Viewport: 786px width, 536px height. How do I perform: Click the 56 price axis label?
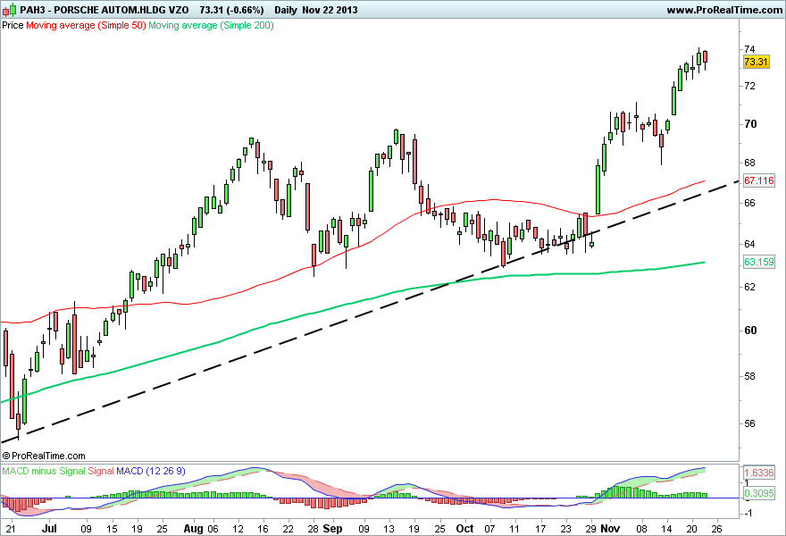[749, 423]
